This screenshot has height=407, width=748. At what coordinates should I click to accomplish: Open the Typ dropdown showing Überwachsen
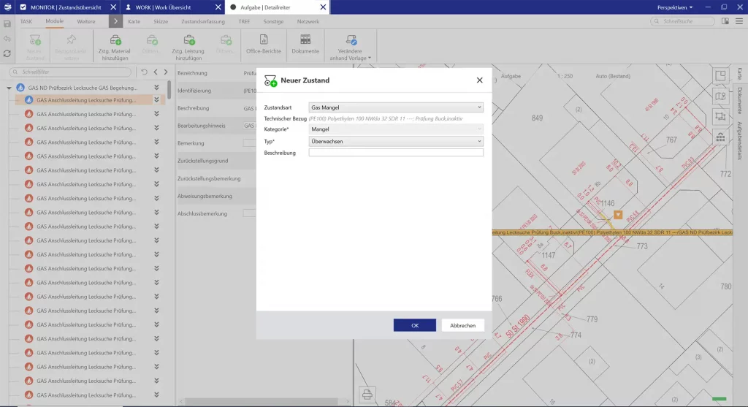pyautogui.click(x=396, y=140)
